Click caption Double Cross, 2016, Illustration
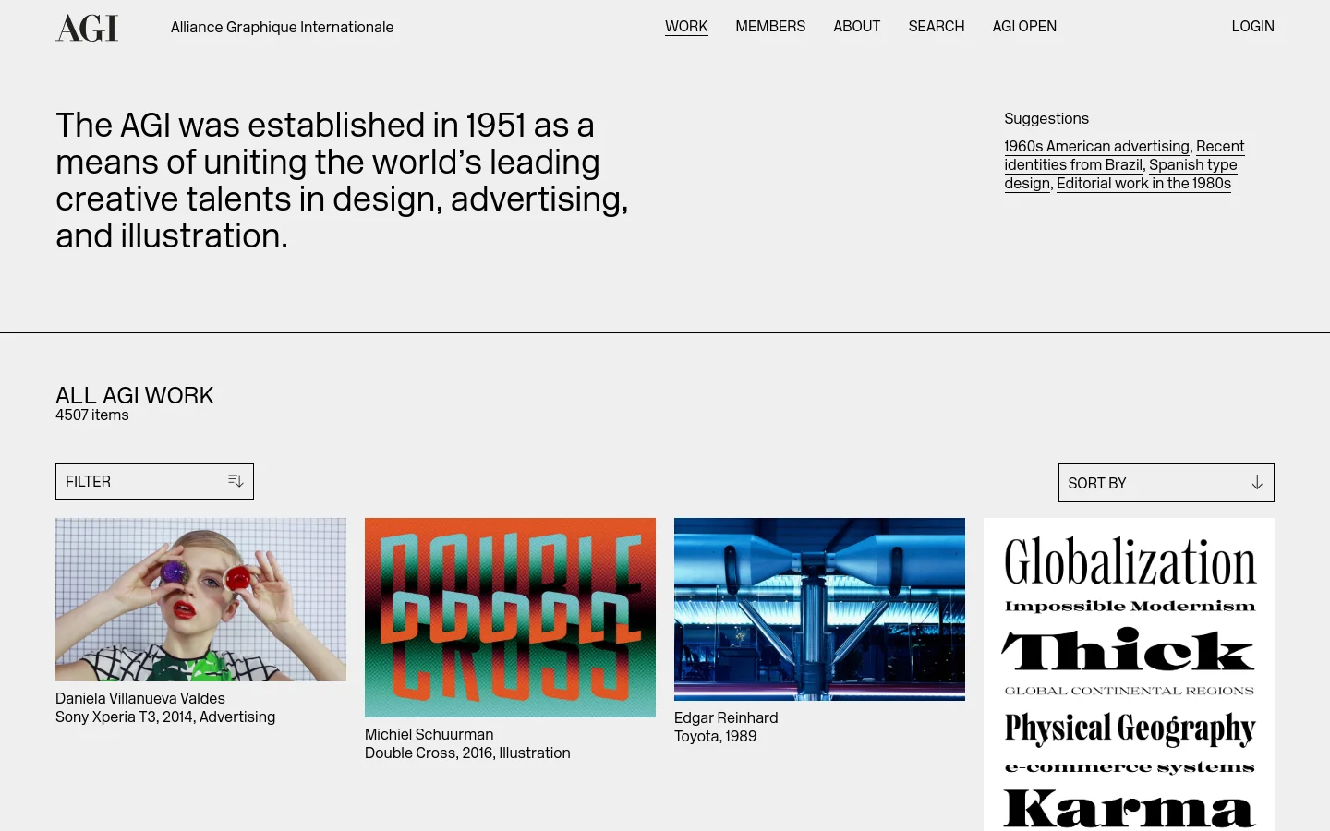This screenshot has width=1330, height=831. (467, 753)
